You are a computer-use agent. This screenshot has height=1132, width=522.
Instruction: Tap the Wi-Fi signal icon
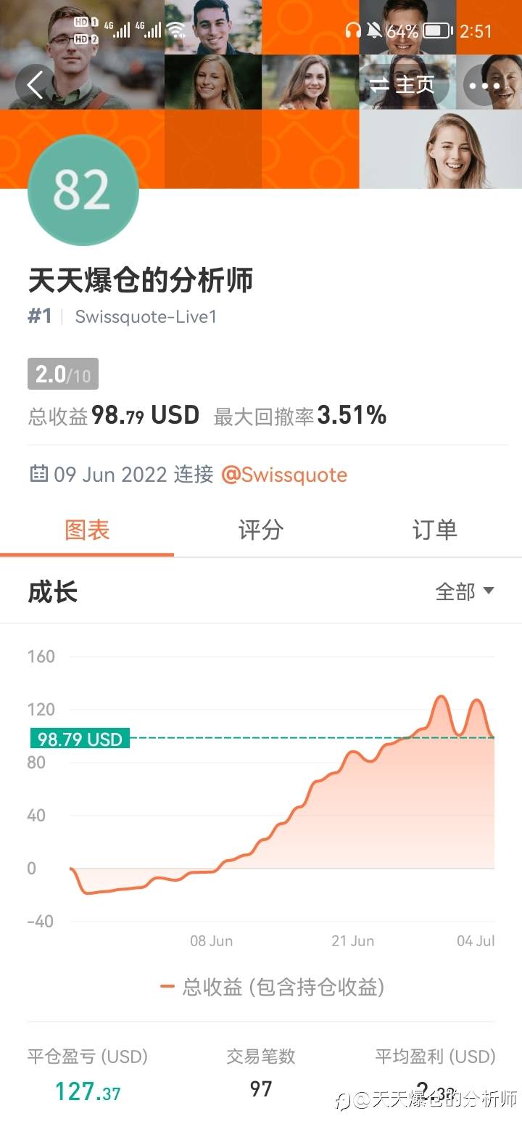click(x=175, y=30)
